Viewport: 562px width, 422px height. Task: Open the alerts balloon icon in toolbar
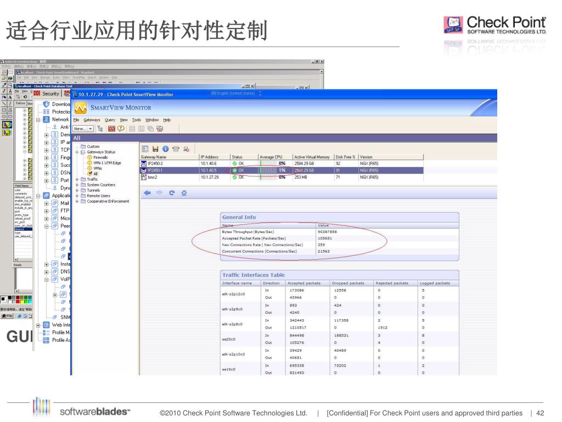(x=121, y=129)
